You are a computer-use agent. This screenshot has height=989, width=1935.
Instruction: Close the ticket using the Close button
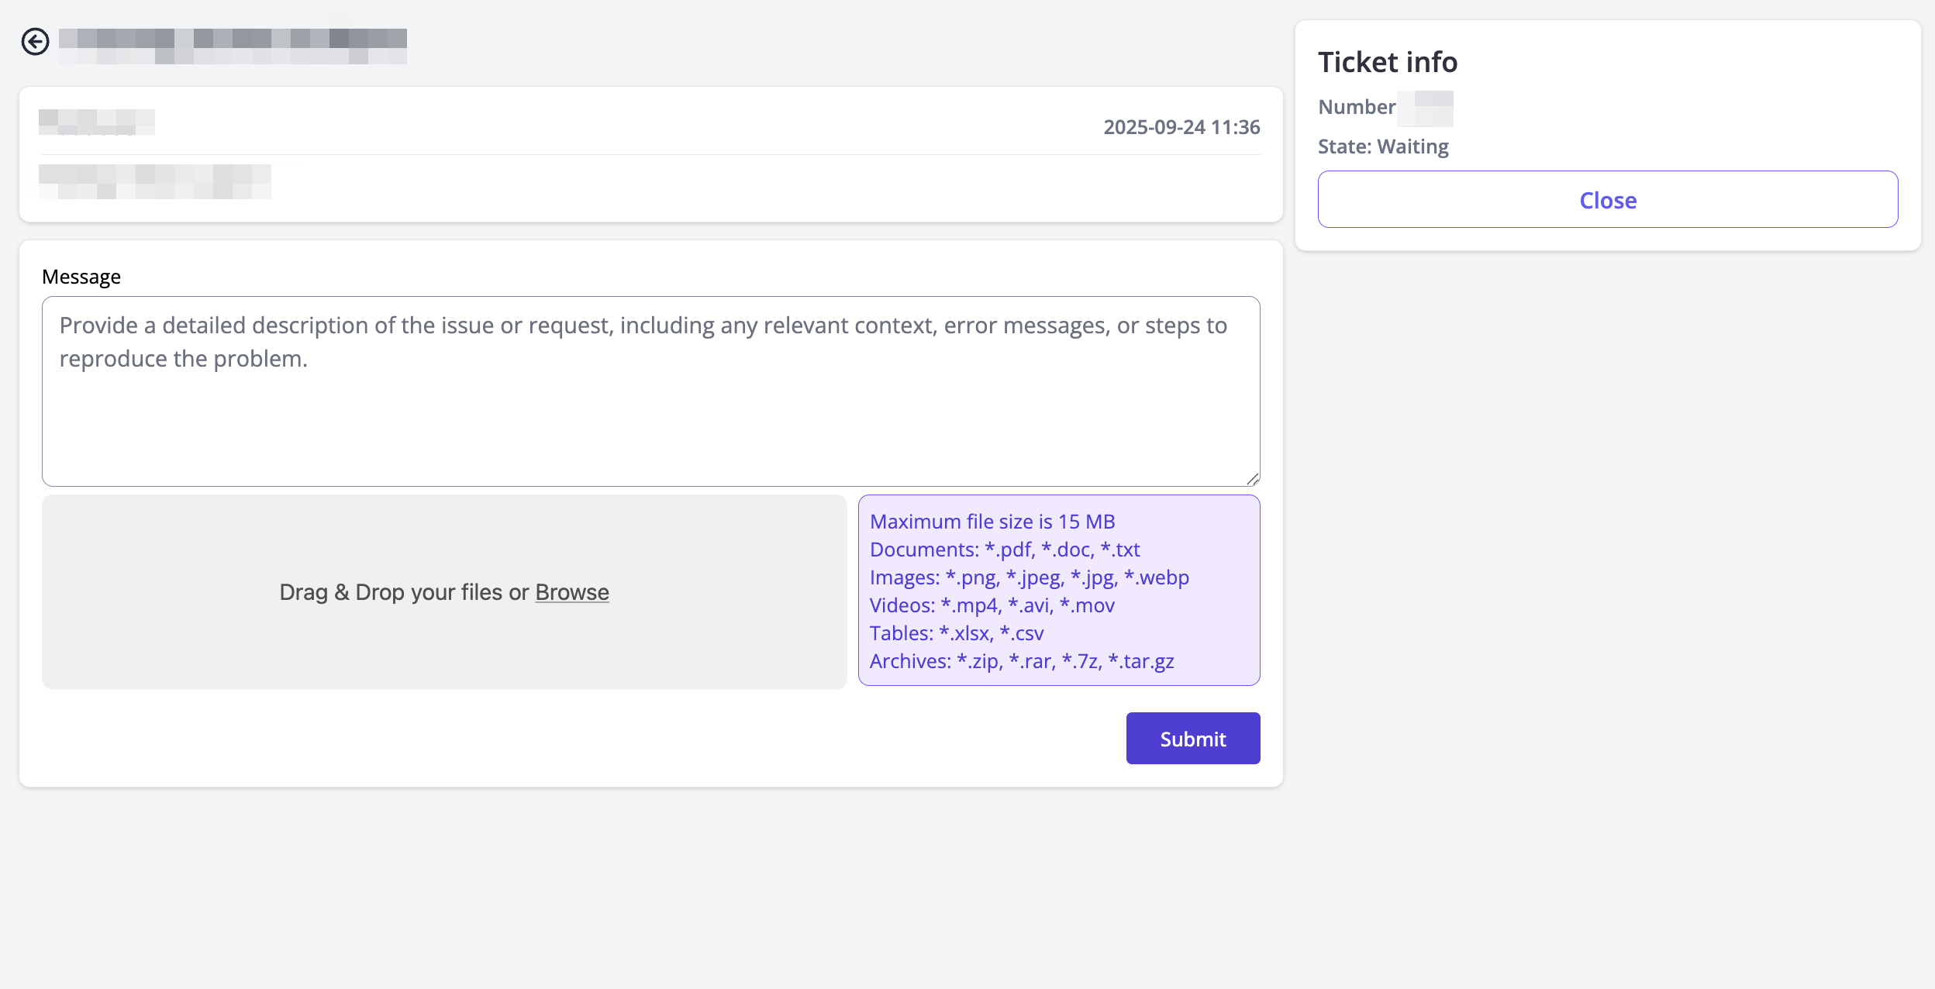(1607, 200)
